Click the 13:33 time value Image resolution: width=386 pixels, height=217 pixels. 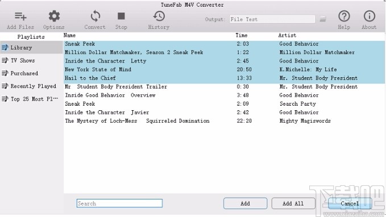pos(244,78)
